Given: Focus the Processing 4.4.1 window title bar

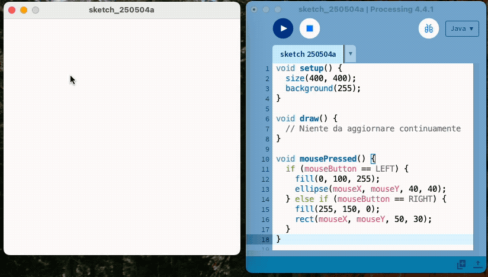Looking at the screenshot, I should 366,9.
